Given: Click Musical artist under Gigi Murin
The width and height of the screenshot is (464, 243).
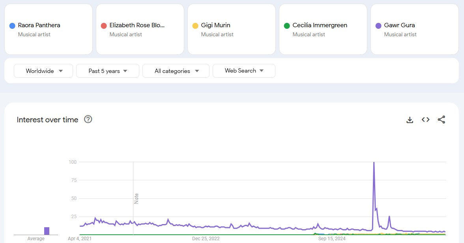Looking at the screenshot, I should point(217,34).
